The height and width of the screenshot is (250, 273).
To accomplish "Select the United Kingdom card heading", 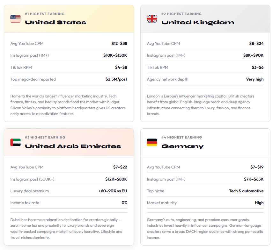I will pos(198,23).
